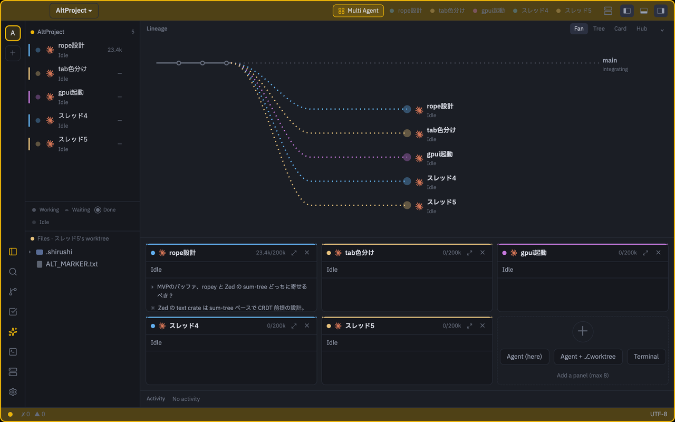
Task: Click Agent + worktree button
Action: click(x=588, y=357)
